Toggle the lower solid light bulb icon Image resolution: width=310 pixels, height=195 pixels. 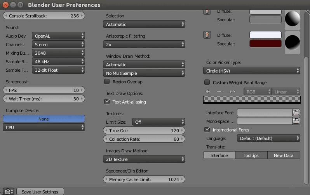click(207, 35)
